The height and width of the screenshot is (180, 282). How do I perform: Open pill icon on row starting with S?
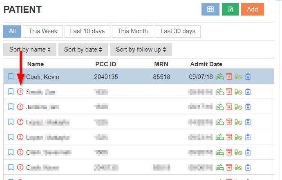pos(238,92)
